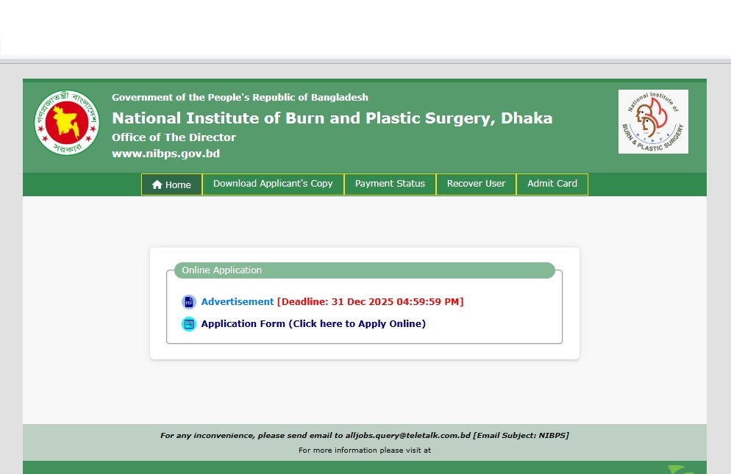Click the house icon in Home tab
731x474 pixels.
coord(157,184)
